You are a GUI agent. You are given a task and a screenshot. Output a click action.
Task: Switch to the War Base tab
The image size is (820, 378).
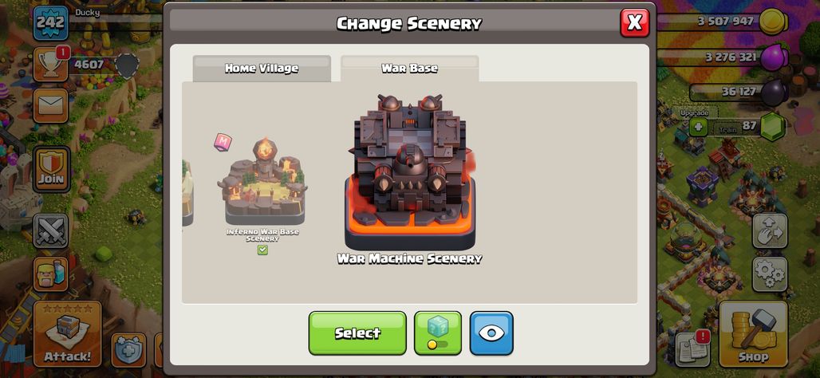point(409,69)
